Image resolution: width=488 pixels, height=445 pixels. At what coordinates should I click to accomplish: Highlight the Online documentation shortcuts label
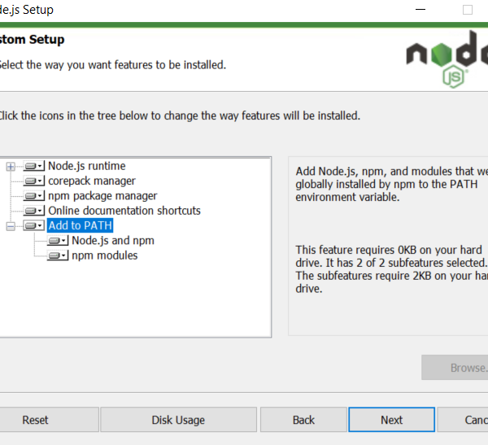click(x=124, y=210)
